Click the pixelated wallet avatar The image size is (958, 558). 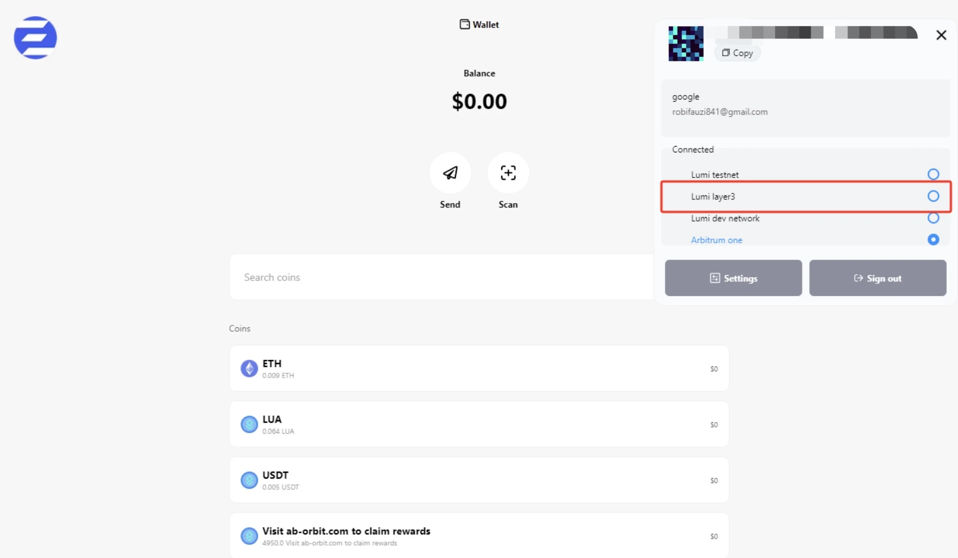(686, 44)
